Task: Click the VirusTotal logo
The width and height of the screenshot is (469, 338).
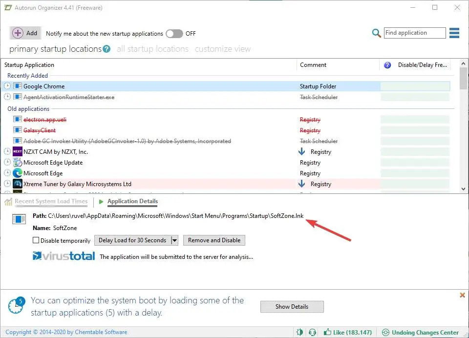Action: tap(64, 256)
